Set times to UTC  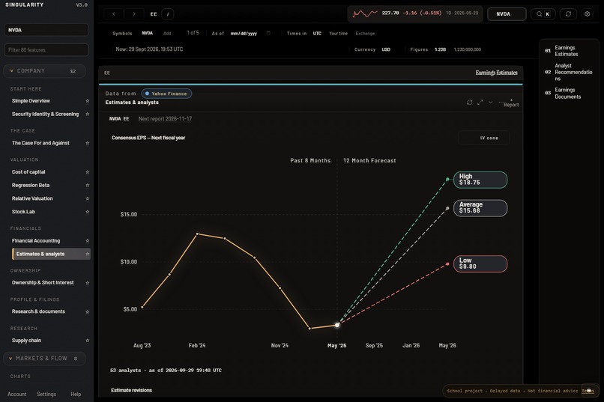pyautogui.click(x=317, y=34)
